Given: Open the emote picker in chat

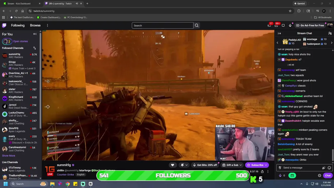Looking at the screenshot, I should pos(329,168).
